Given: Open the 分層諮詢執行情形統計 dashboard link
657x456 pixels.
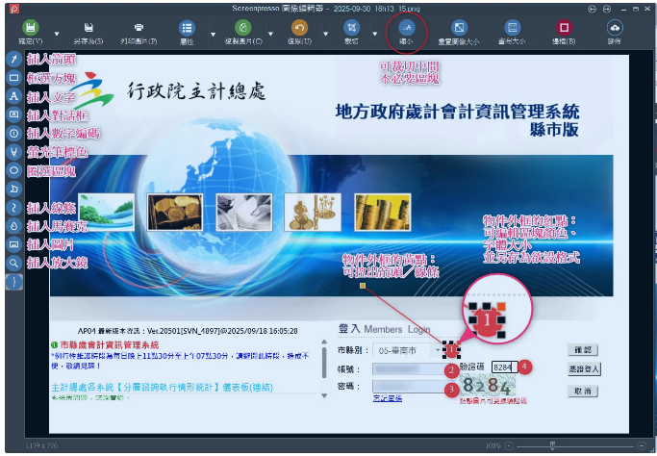Looking at the screenshot, I should pos(162,388).
